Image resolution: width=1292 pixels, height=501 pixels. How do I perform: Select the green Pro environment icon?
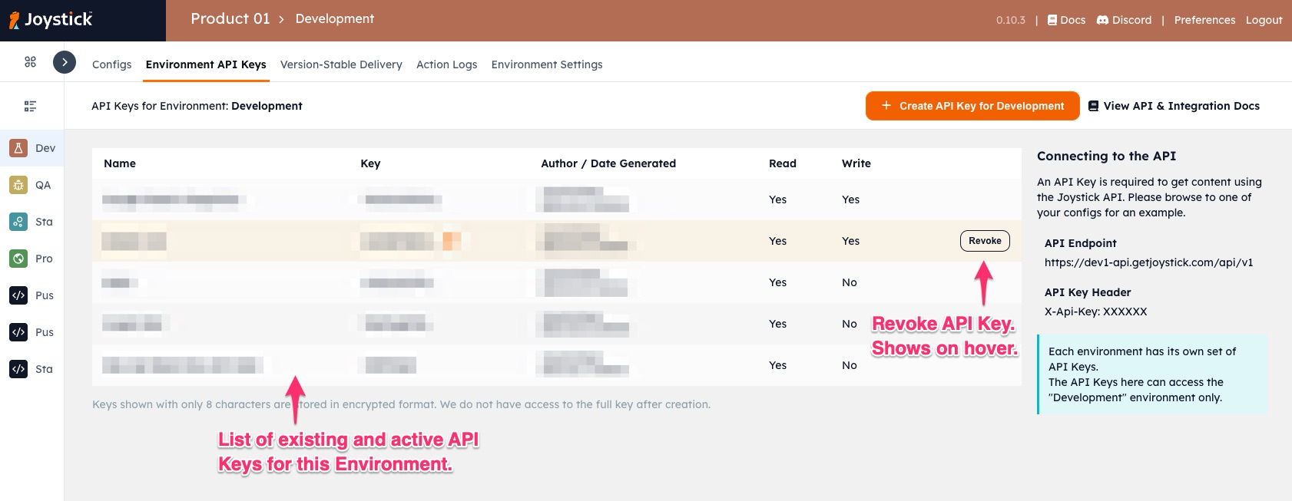pyautogui.click(x=18, y=259)
